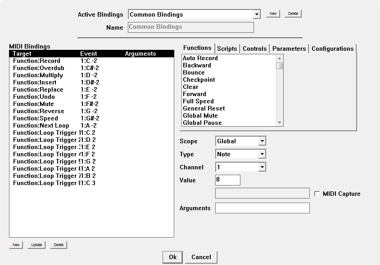Click the MIDI capture display field

262,193
